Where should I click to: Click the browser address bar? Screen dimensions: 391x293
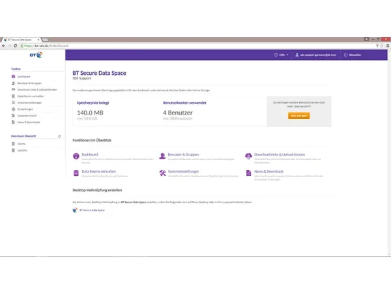[195, 46]
